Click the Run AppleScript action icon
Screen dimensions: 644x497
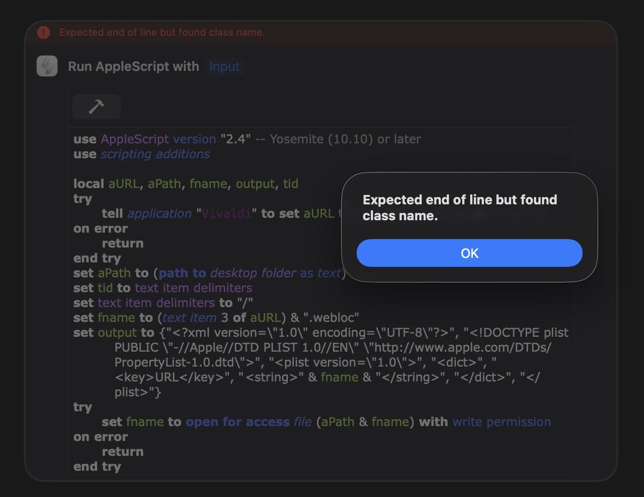click(x=47, y=66)
